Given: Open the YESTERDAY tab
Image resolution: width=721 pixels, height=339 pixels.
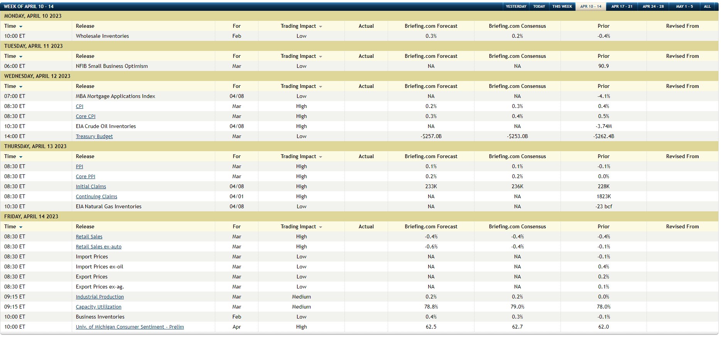Looking at the screenshot, I should click(516, 7).
